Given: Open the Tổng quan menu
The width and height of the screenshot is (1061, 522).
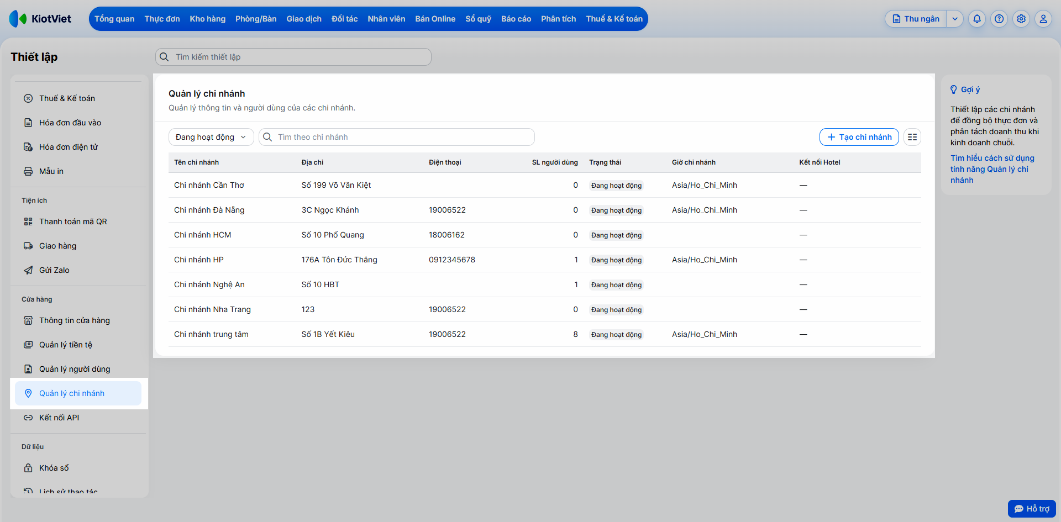Looking at the screenshot, I should pyautogui.click(x=114, y=19).
